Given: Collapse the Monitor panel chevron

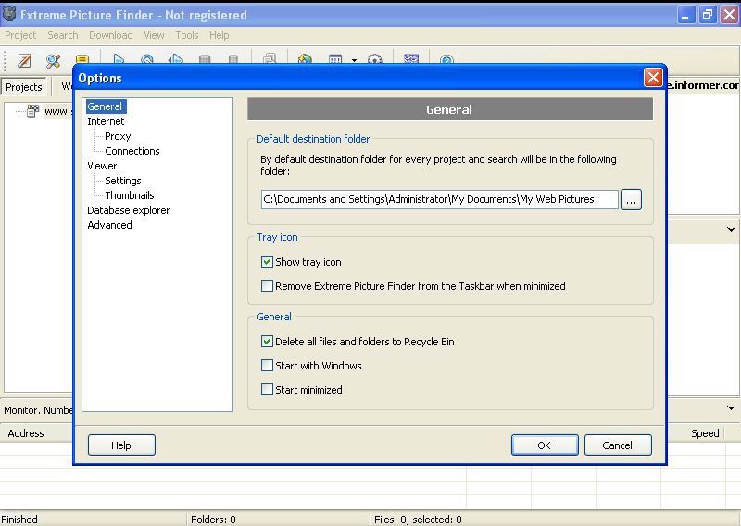Looking at the screenshot, I should [x=731, y=407].
